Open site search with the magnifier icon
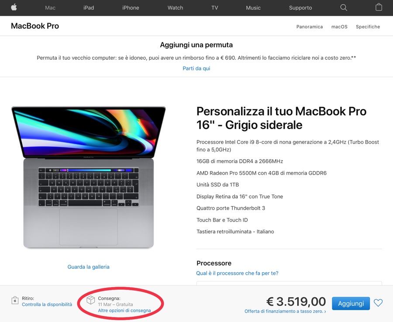This screenshot has width=393, height=322. coord(343,7)
